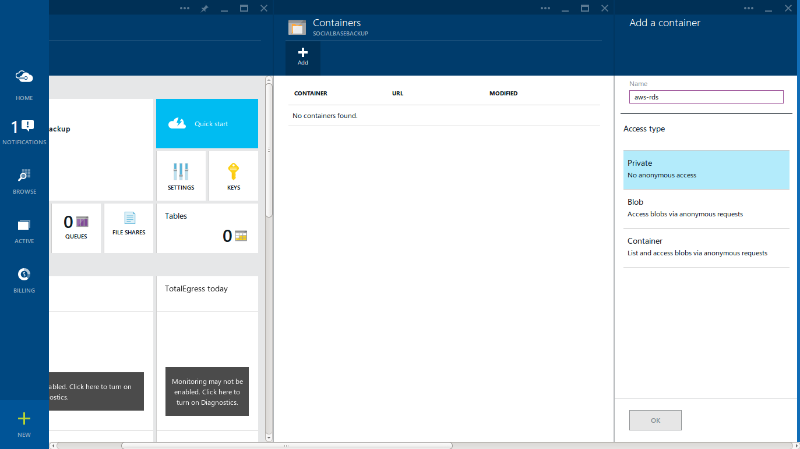Maximize the storage account blade
The height and width of the screenshot is (449, 800).
(244, 8)
